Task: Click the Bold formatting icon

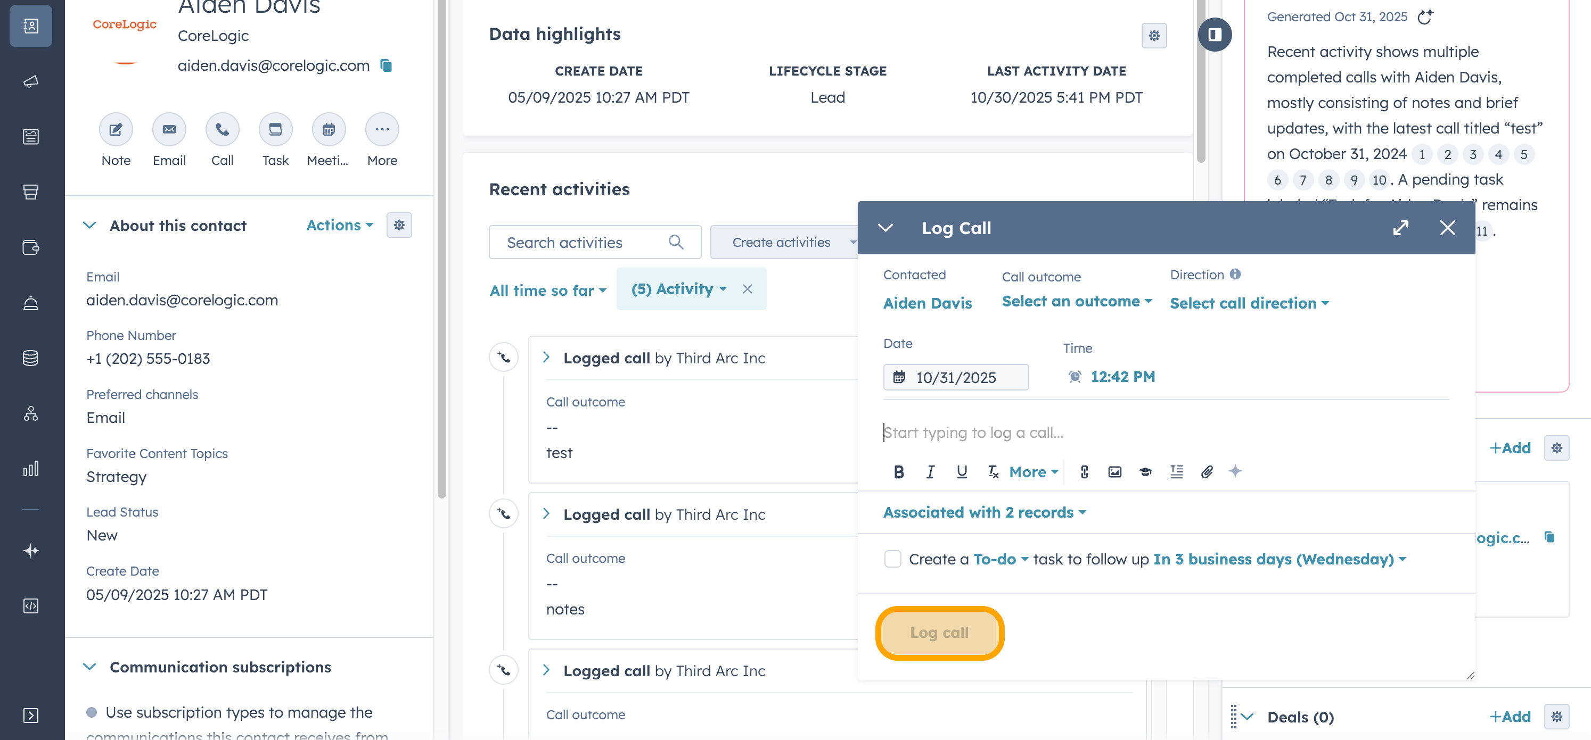Action: coord(899,472)
